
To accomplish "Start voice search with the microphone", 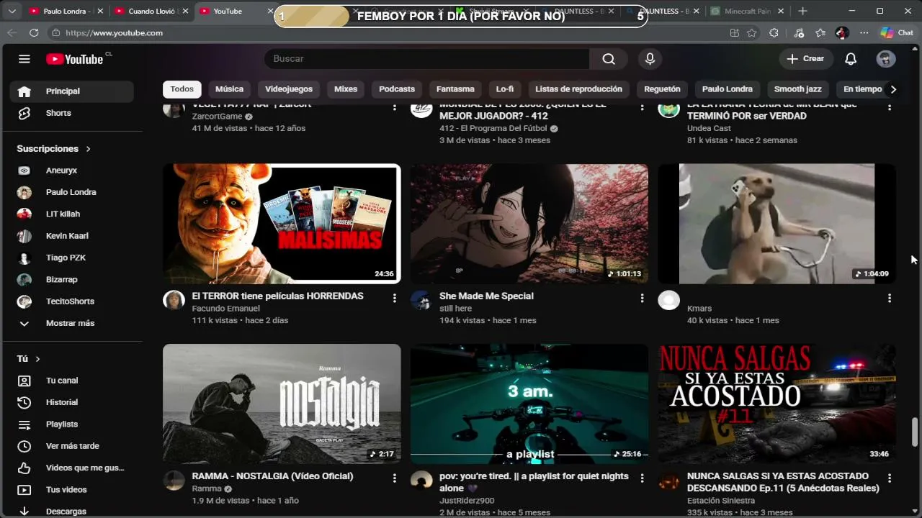I will (x=650, y=59).
